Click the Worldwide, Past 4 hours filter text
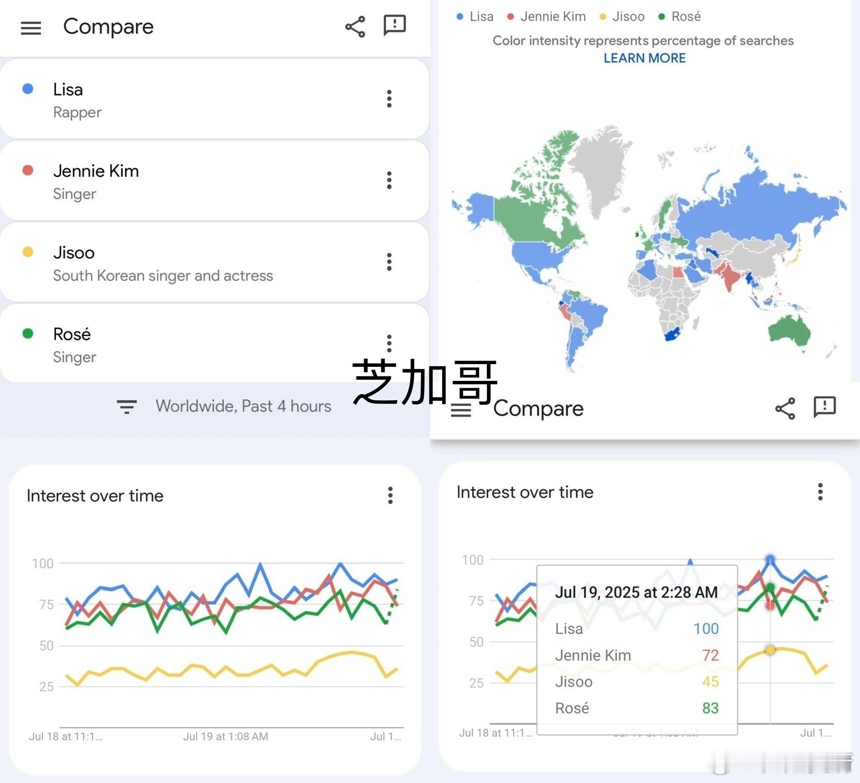Viewport: 860px width, 783px height. point(243,406)
